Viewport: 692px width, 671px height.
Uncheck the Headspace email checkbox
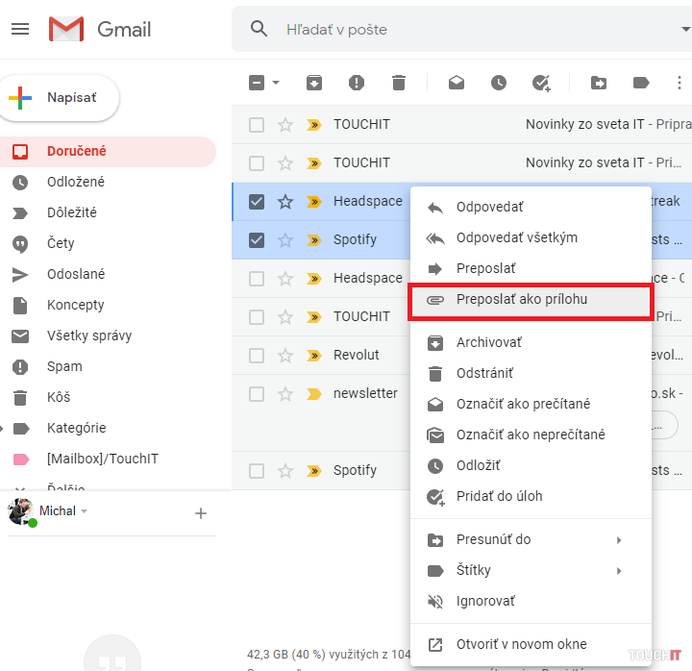[x=257, y=201]
